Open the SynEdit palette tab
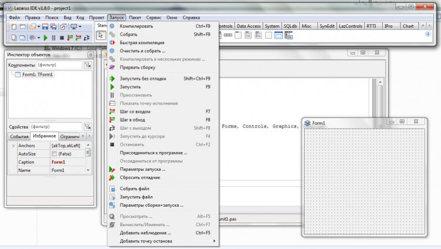This screenshot has height=249, width=441. [x=327, y=26]
